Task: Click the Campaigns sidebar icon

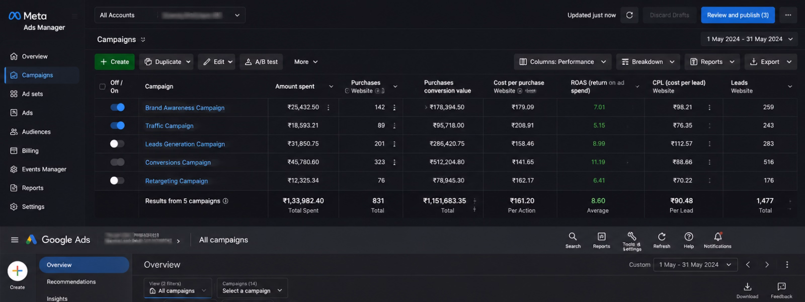Action: pyautogui.click(x=14, y=75)
